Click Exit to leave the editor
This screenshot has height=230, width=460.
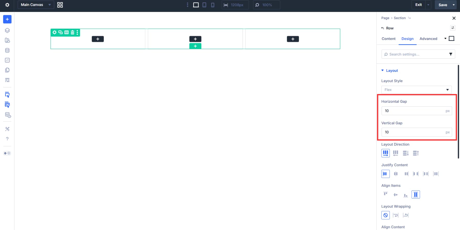418,5
